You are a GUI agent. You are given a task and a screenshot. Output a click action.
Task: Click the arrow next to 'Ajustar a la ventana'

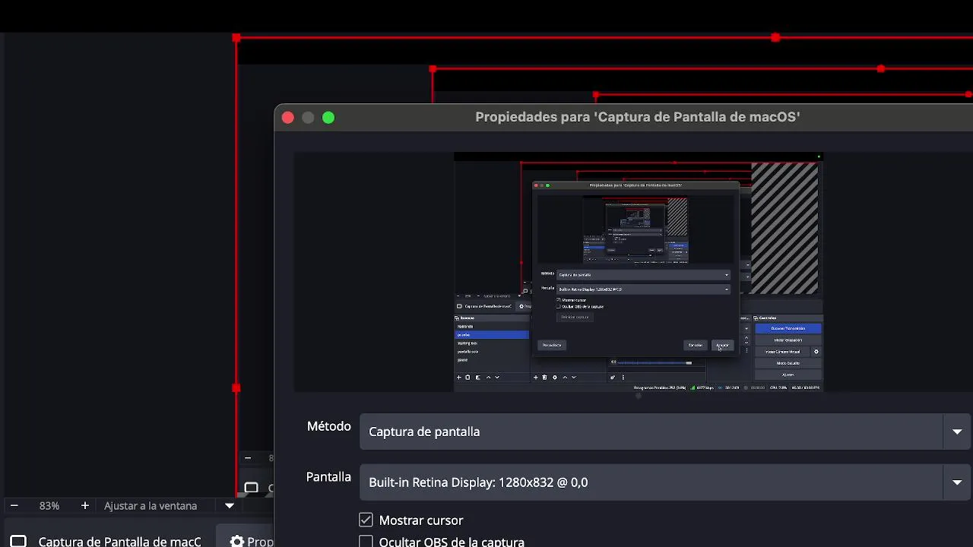[230, 506]
